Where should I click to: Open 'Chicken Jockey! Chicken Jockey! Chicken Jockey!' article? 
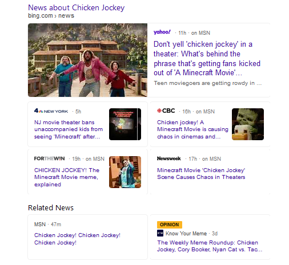77,239
